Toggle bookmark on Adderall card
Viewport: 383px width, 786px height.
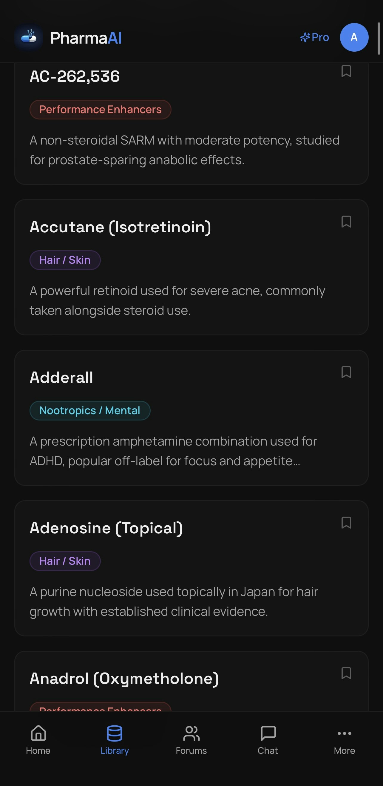346,372
